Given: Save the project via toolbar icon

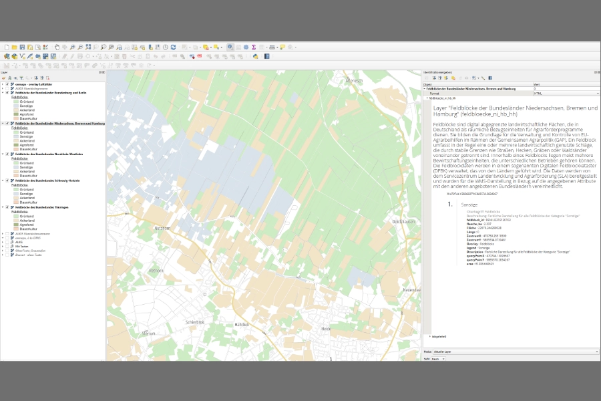Looking at the screenshot, I should pyautogui.click(x=22, y=47).
